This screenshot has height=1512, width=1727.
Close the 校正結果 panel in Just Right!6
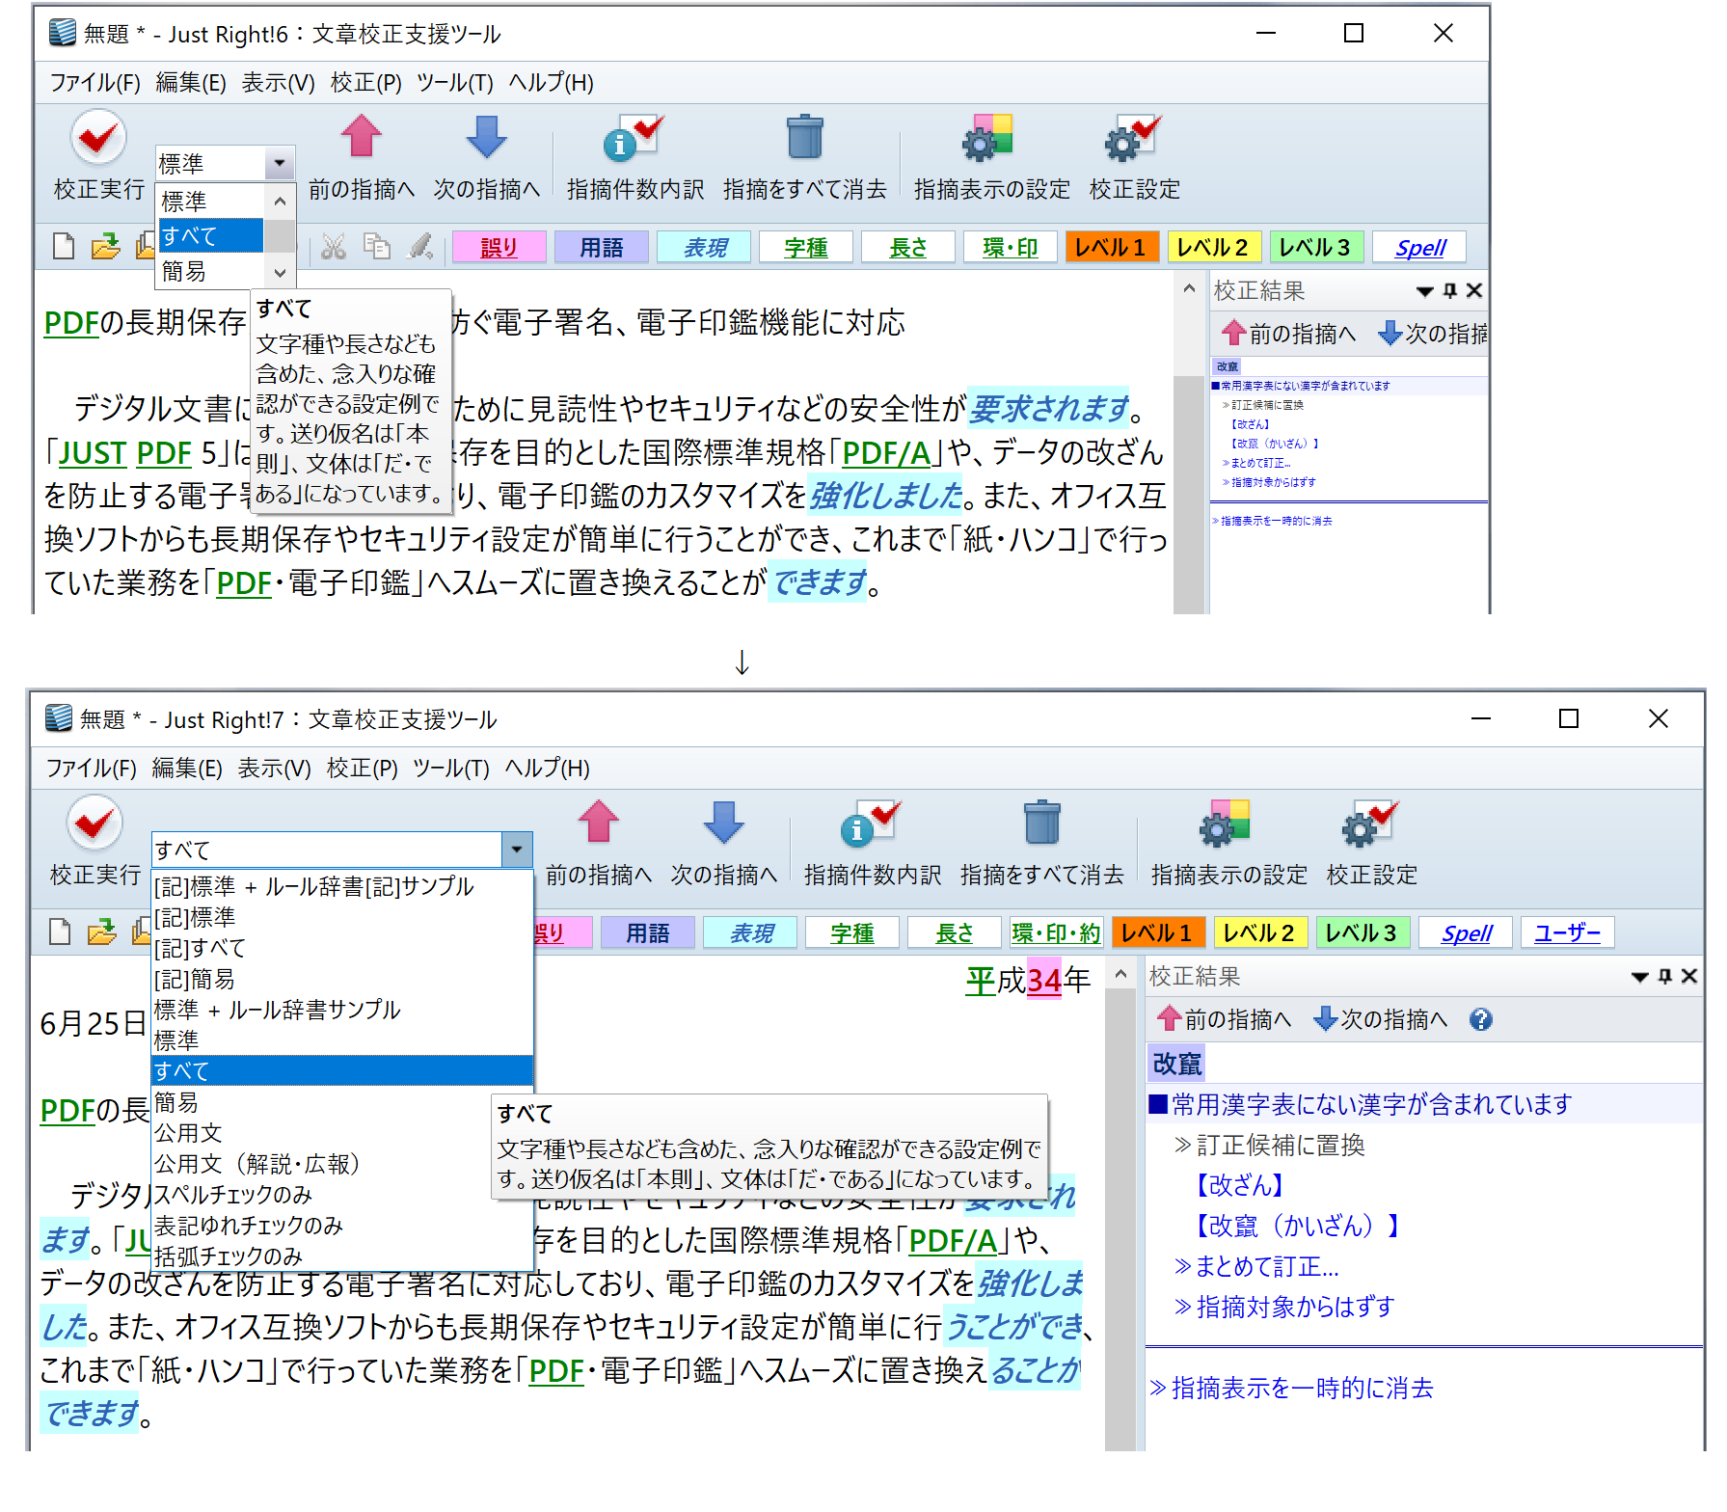click(1474, 290)
